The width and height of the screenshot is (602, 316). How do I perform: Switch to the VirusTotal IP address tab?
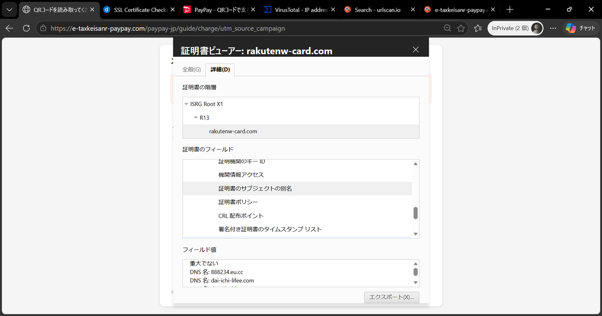(299, 10)
